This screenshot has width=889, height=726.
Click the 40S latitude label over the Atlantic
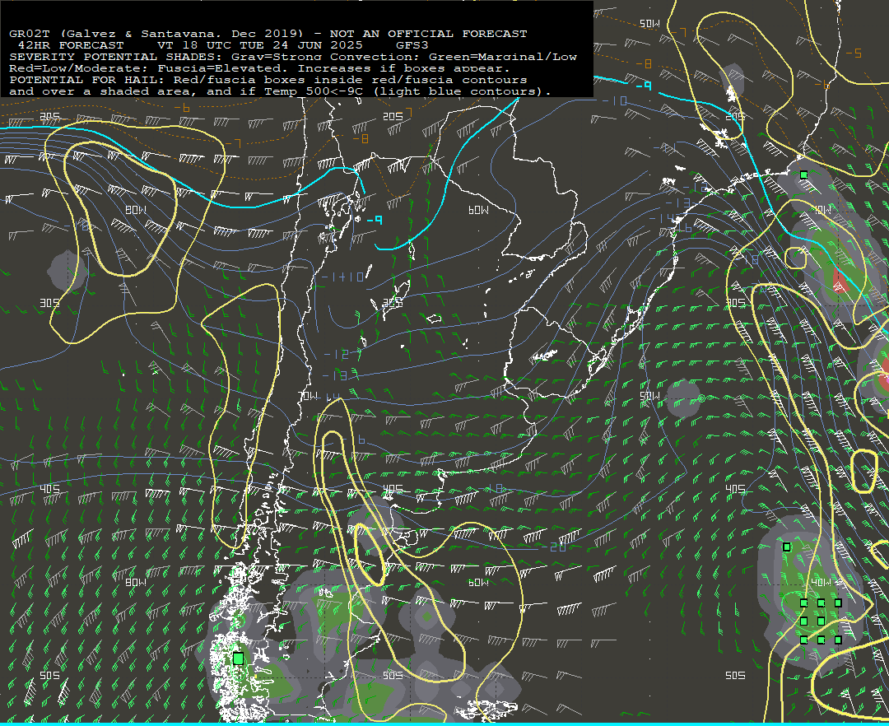coord(735,489)
